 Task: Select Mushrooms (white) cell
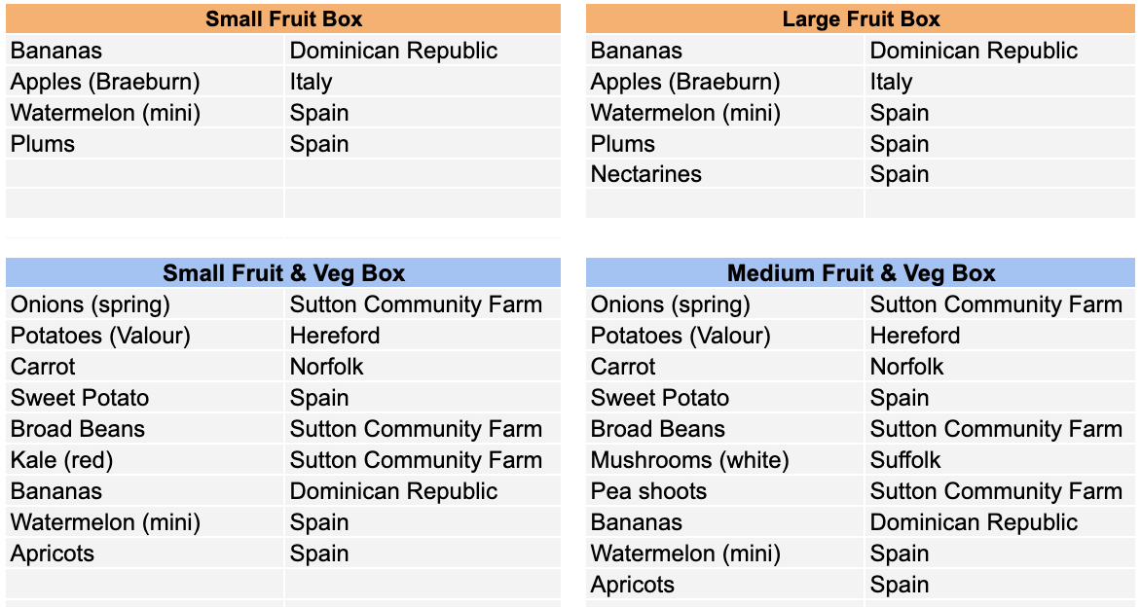[724, 460]
